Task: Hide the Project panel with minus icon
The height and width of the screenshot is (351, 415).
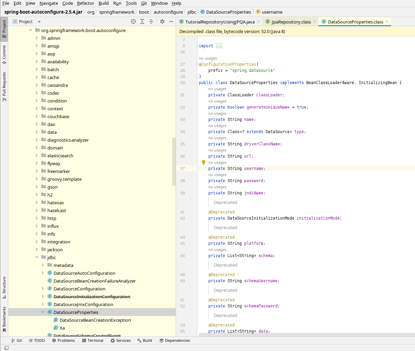Action: [171, 21]
